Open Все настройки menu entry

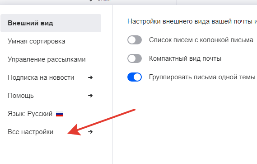point(51,132)
